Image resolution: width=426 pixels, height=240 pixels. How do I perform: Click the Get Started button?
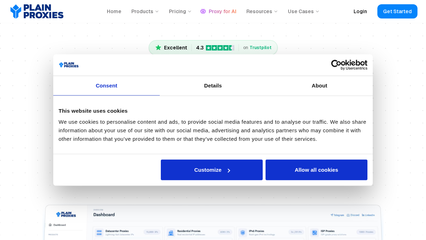397,11
